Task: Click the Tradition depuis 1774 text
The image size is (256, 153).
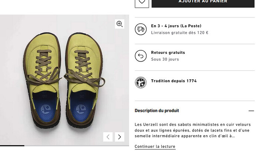Action: [174, 81]
